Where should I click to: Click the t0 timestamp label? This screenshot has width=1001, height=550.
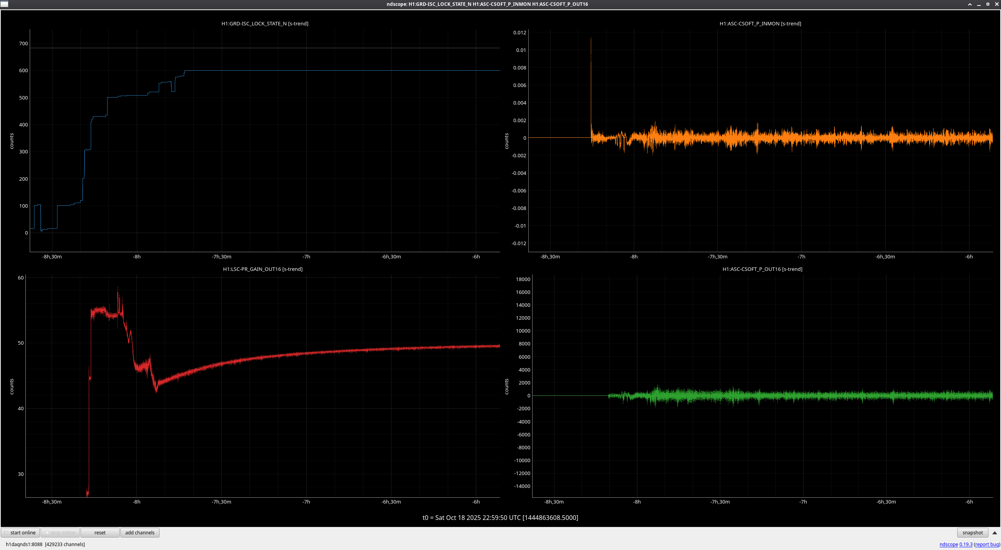click(x=500, y=518)
